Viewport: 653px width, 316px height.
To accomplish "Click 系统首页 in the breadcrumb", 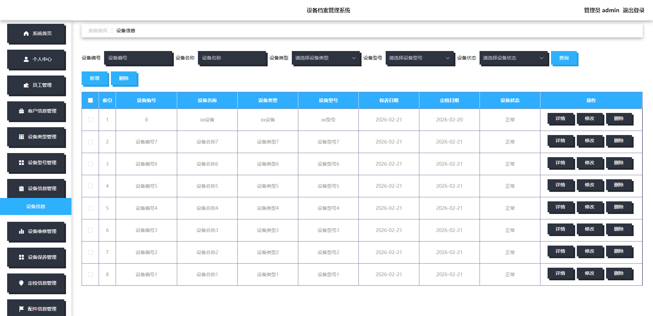I will pyautogui.click(x=98, y=31).
